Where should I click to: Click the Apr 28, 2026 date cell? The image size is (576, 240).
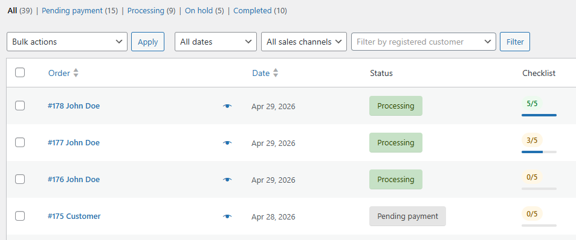273,217
